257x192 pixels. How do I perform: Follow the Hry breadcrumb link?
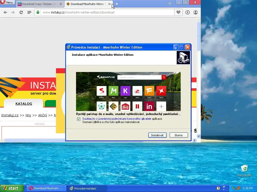[28, 115]
